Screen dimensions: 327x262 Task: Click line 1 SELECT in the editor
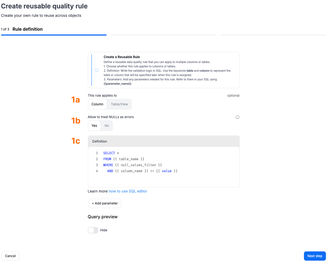coord(109,153)
